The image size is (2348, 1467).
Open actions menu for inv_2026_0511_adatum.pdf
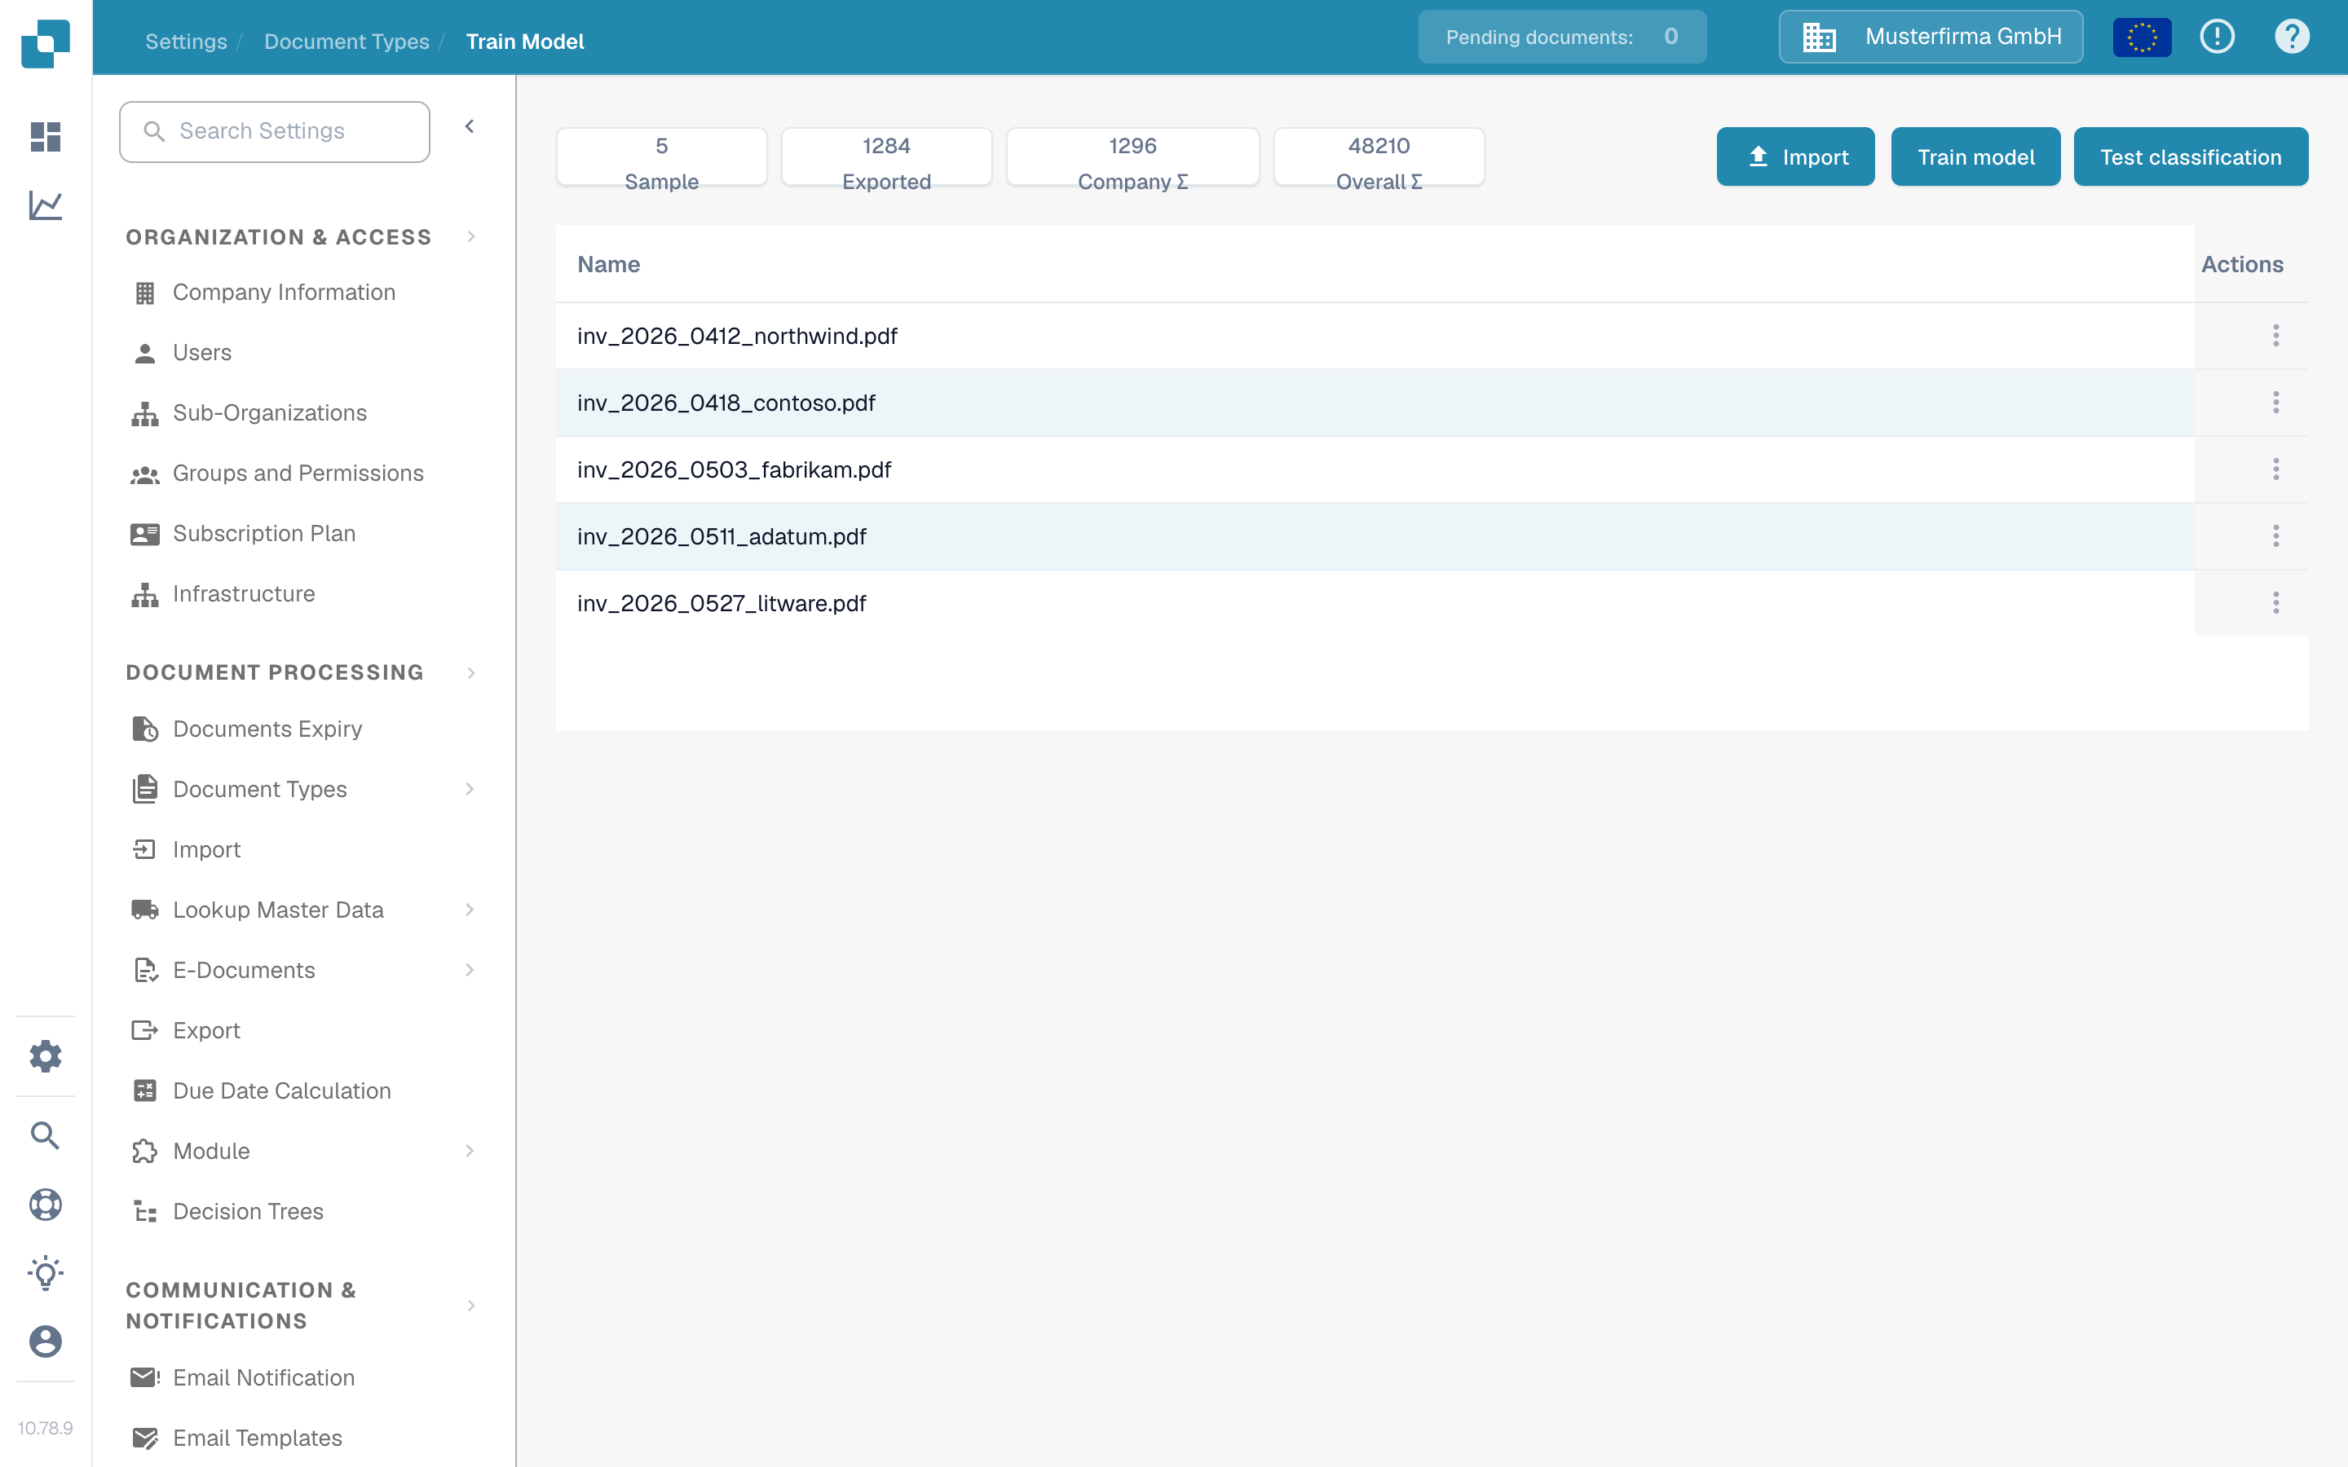tap(2275, 536)
